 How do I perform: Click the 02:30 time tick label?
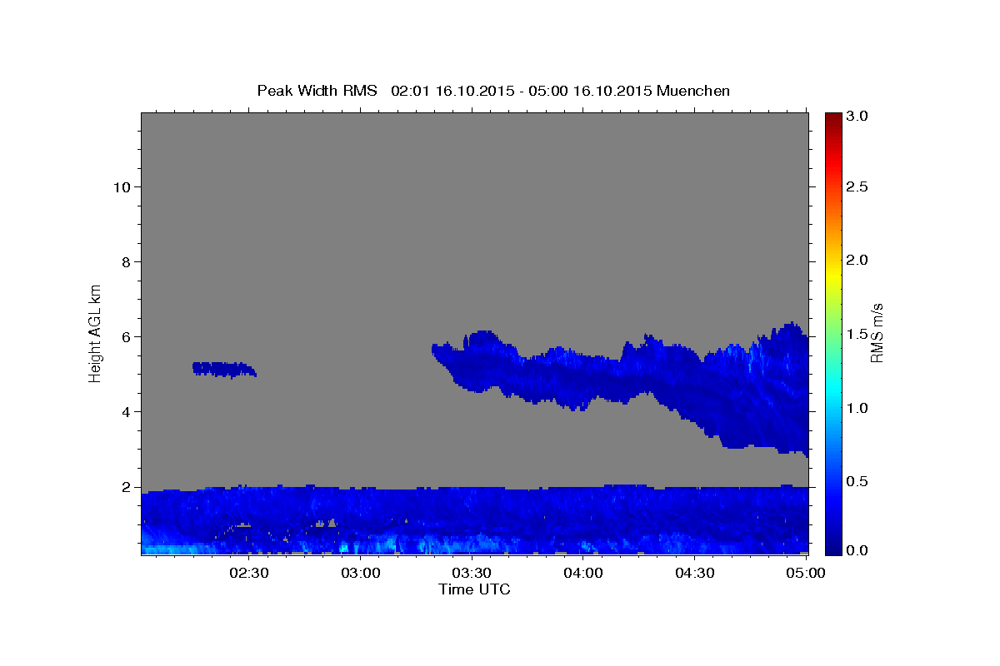click(248, 573)
